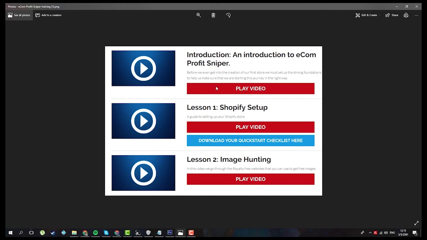Viewport: 427px width, 240px height.
Task: Click Add to a creation
Action: click(48, 15)
